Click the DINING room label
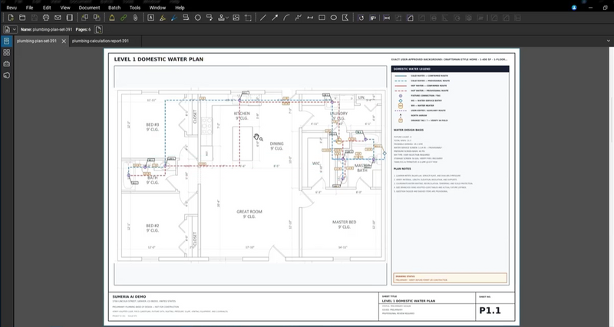Screen dimensions: 614x327 point(276,144)
